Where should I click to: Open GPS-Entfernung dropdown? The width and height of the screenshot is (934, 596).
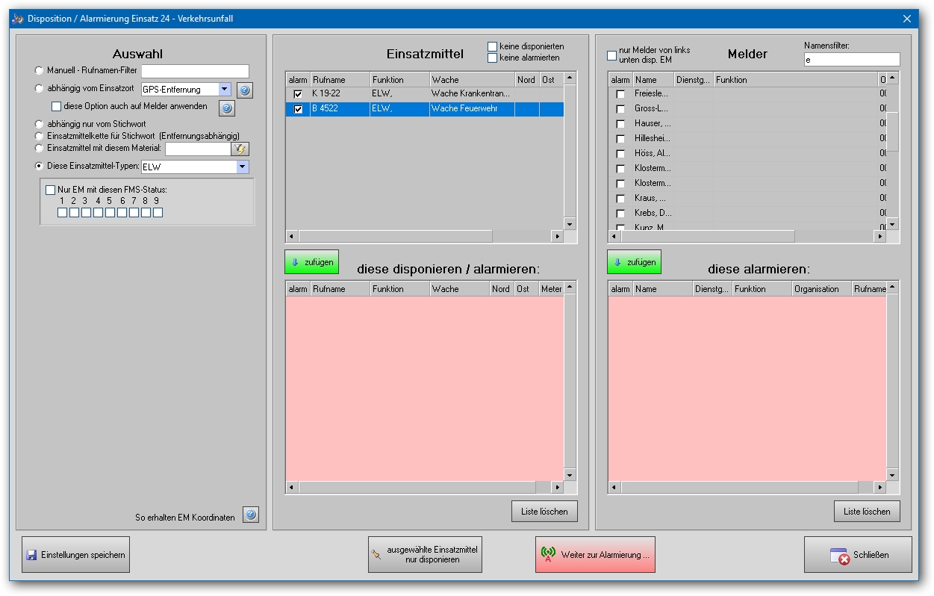pyautogui.click(x=225, y=90)
